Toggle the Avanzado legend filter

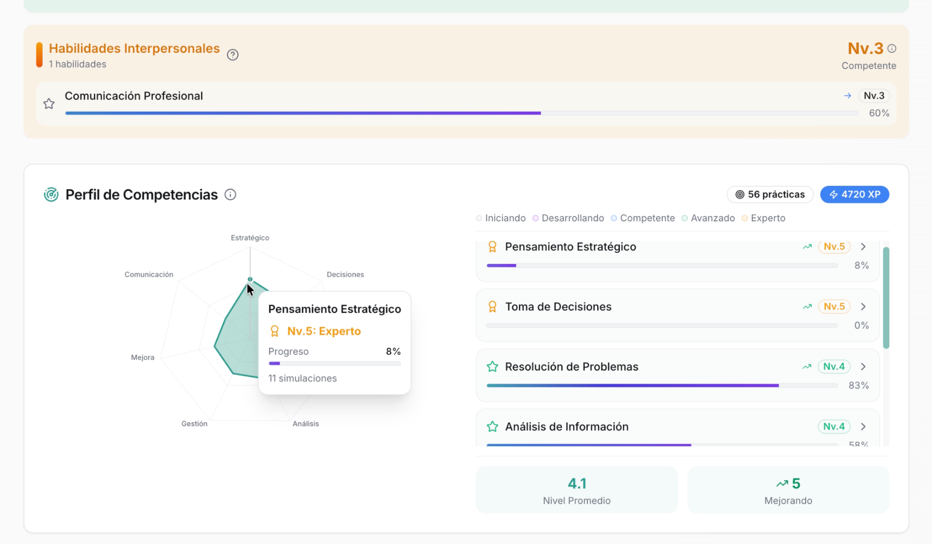pos(708,218)
